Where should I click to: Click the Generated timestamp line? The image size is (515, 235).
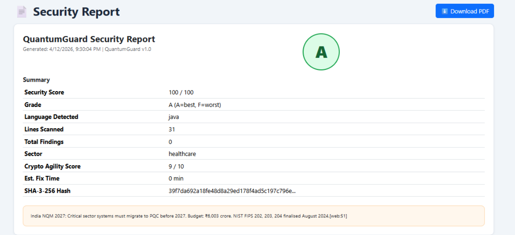point(87,49)
